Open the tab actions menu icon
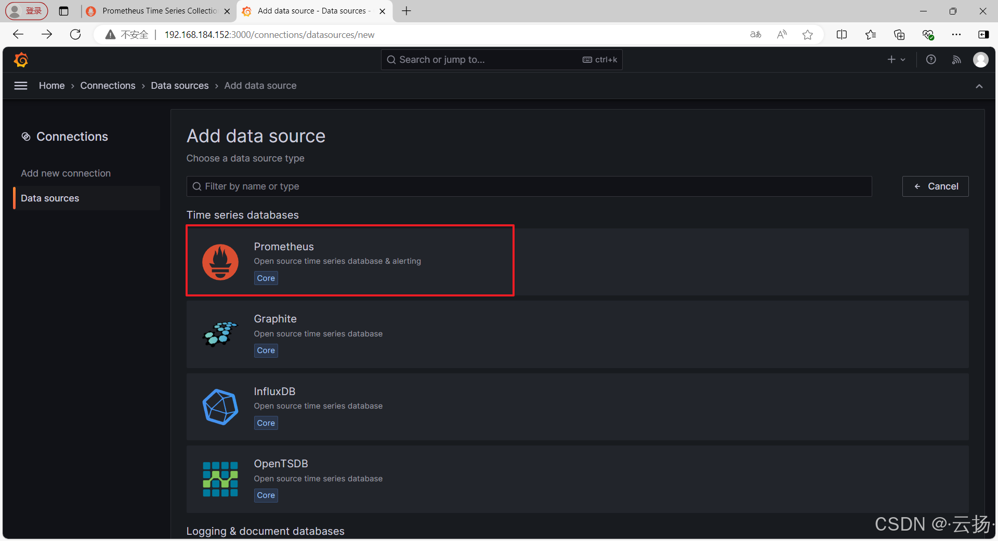 click(64, 11)
